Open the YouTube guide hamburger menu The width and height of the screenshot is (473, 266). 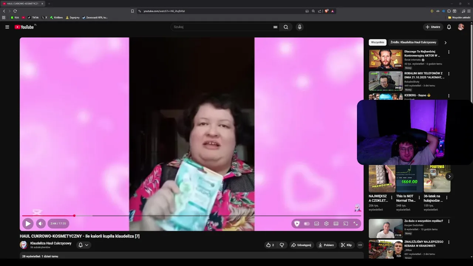(x=7, y=27)
